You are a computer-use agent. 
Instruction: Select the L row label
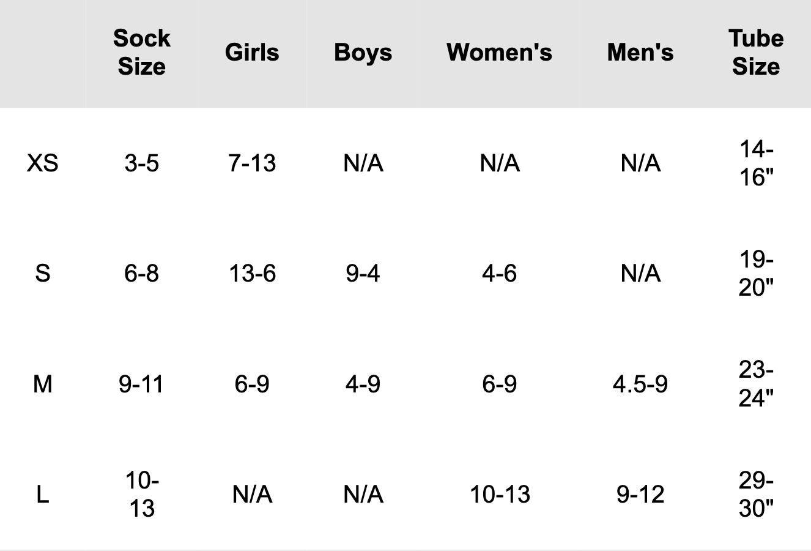43,495
